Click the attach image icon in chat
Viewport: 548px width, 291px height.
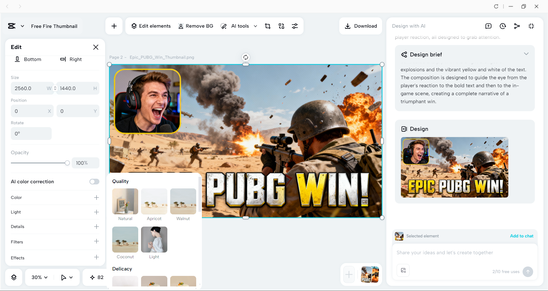tap(403, 270)
